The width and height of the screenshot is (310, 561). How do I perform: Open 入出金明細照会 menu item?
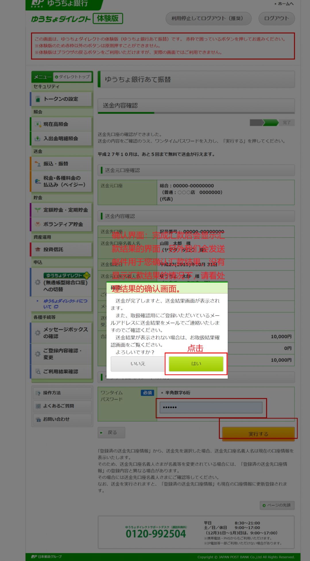point(61,138)
